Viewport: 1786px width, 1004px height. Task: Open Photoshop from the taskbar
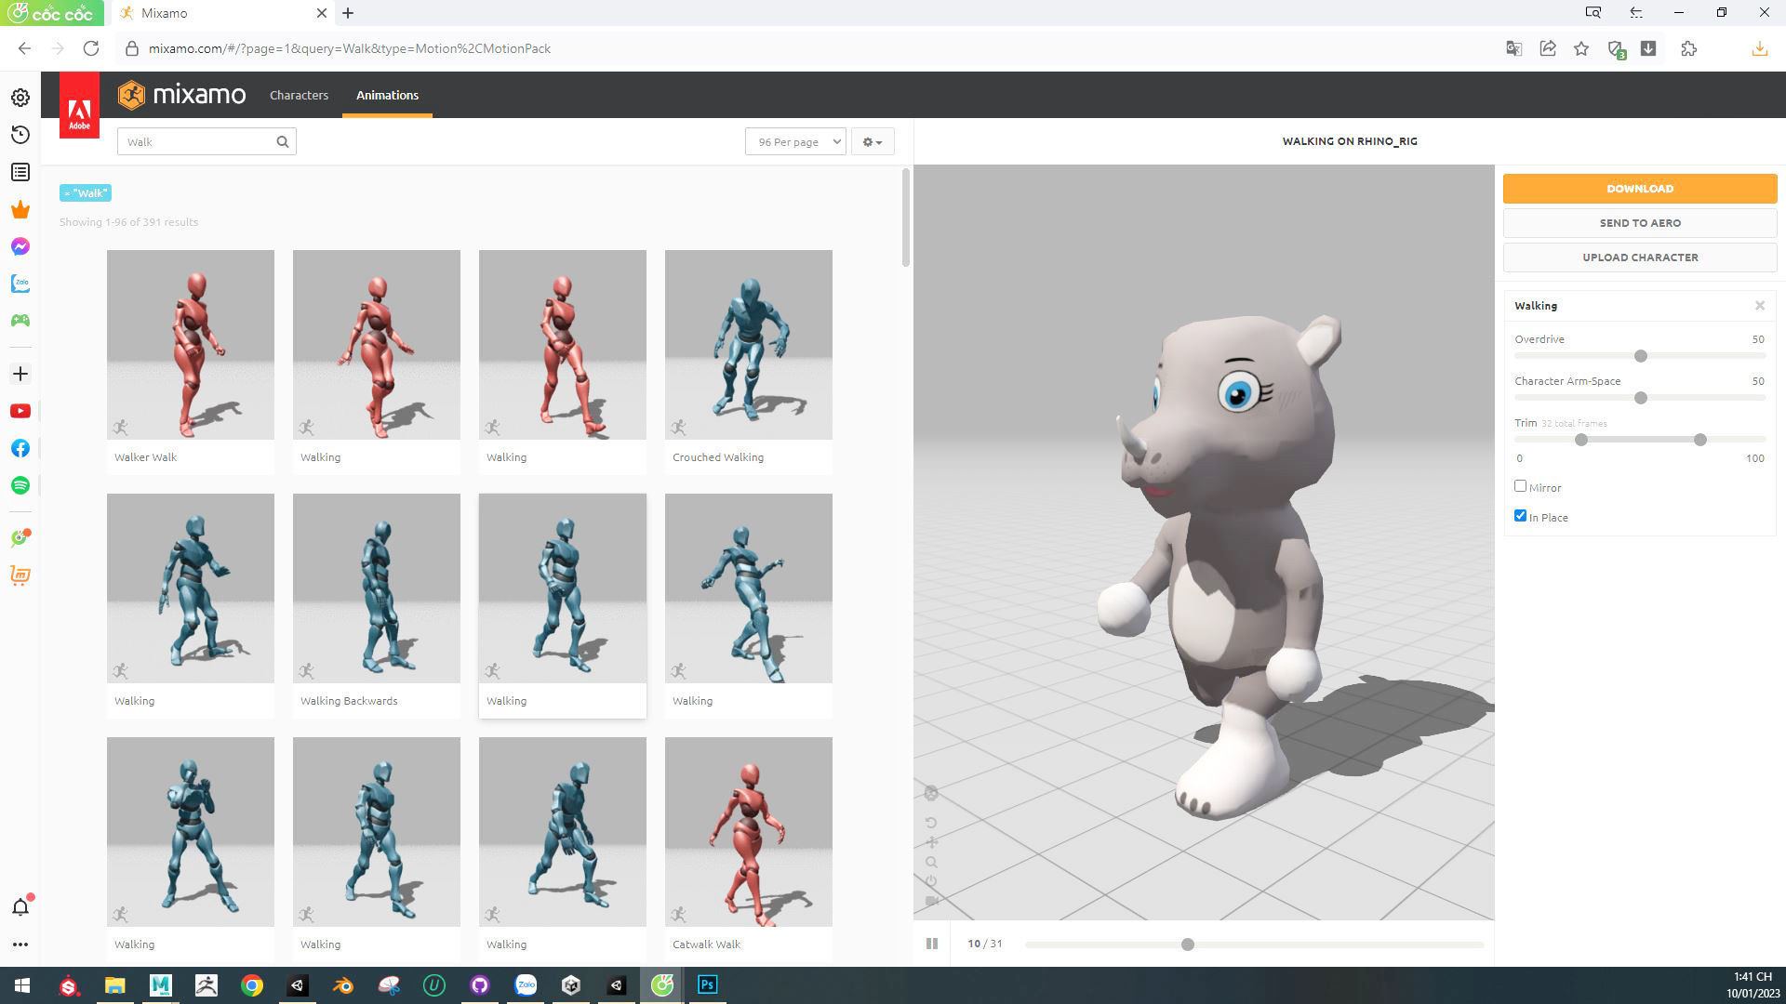coord(708,984)
